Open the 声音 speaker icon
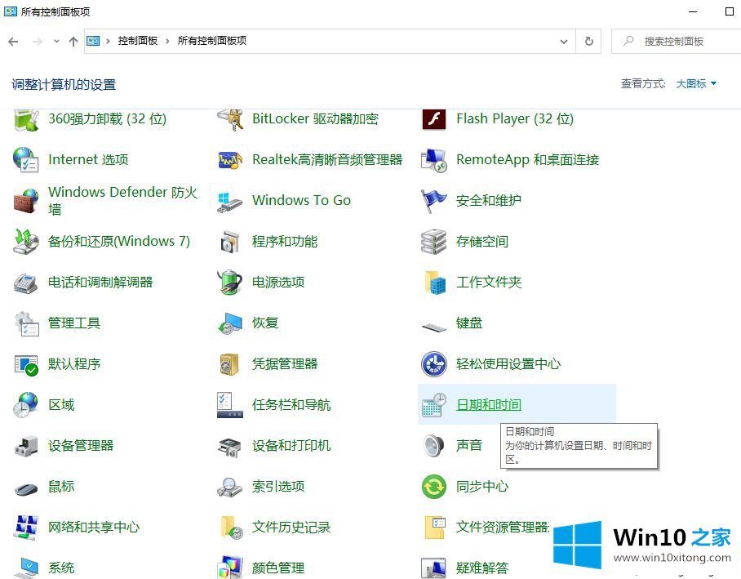 click(x=434, y=446)
